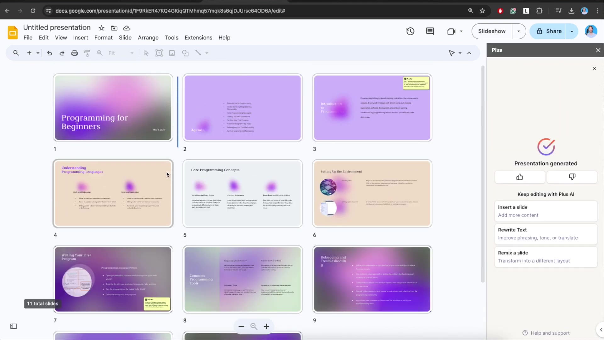604x340 pixels.
Task: Zoom in grid view with plus
Action: point(266,326)
